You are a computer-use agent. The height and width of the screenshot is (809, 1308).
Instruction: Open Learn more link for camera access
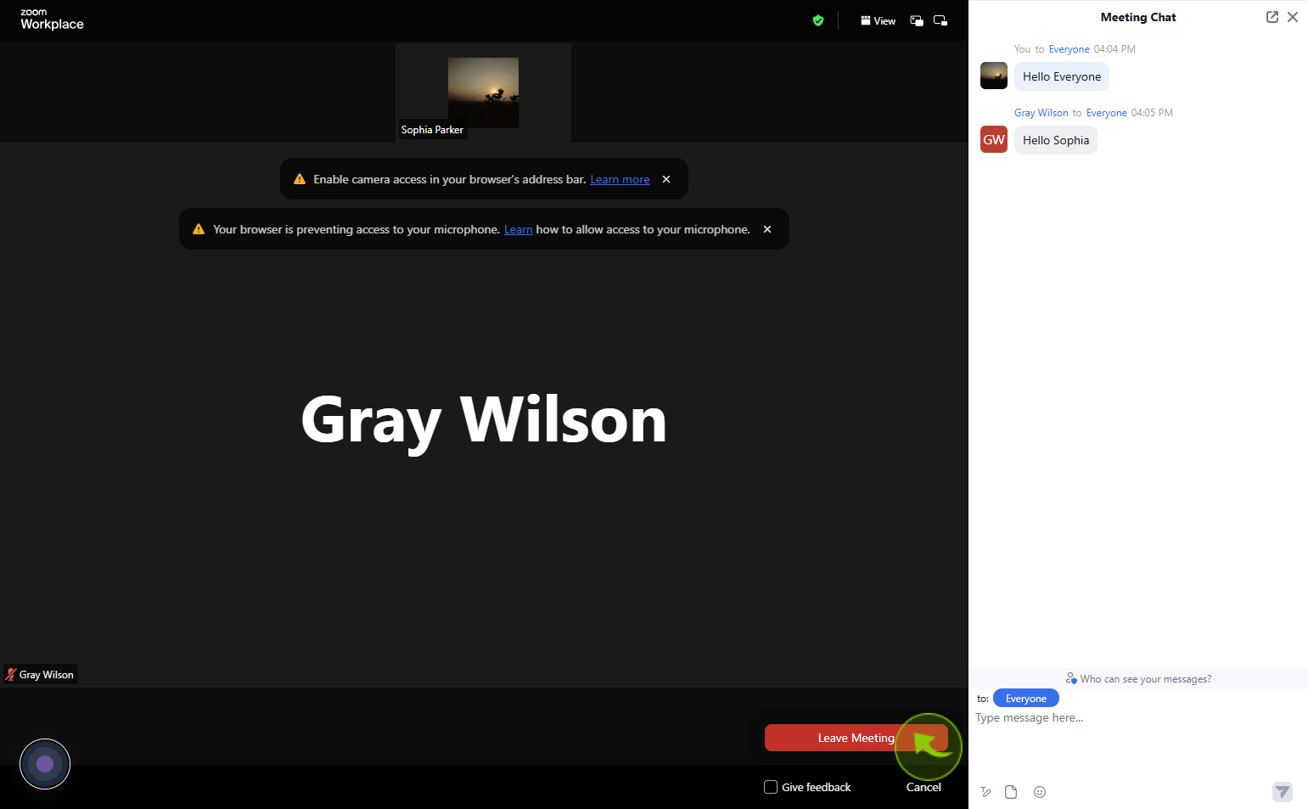point(620,179)
